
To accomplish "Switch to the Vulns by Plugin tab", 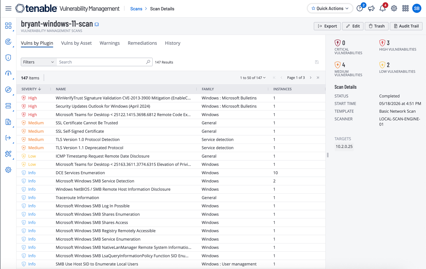I will click(x=37, y=43).
